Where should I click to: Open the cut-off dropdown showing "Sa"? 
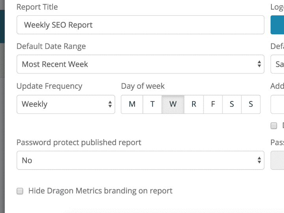point(277,64)
